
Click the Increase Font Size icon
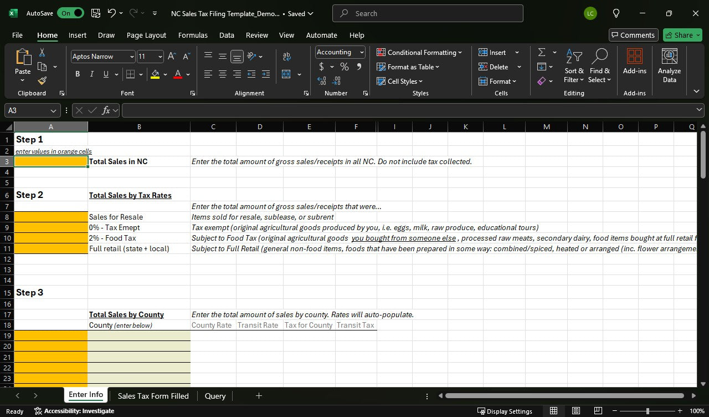click(172, 57)
